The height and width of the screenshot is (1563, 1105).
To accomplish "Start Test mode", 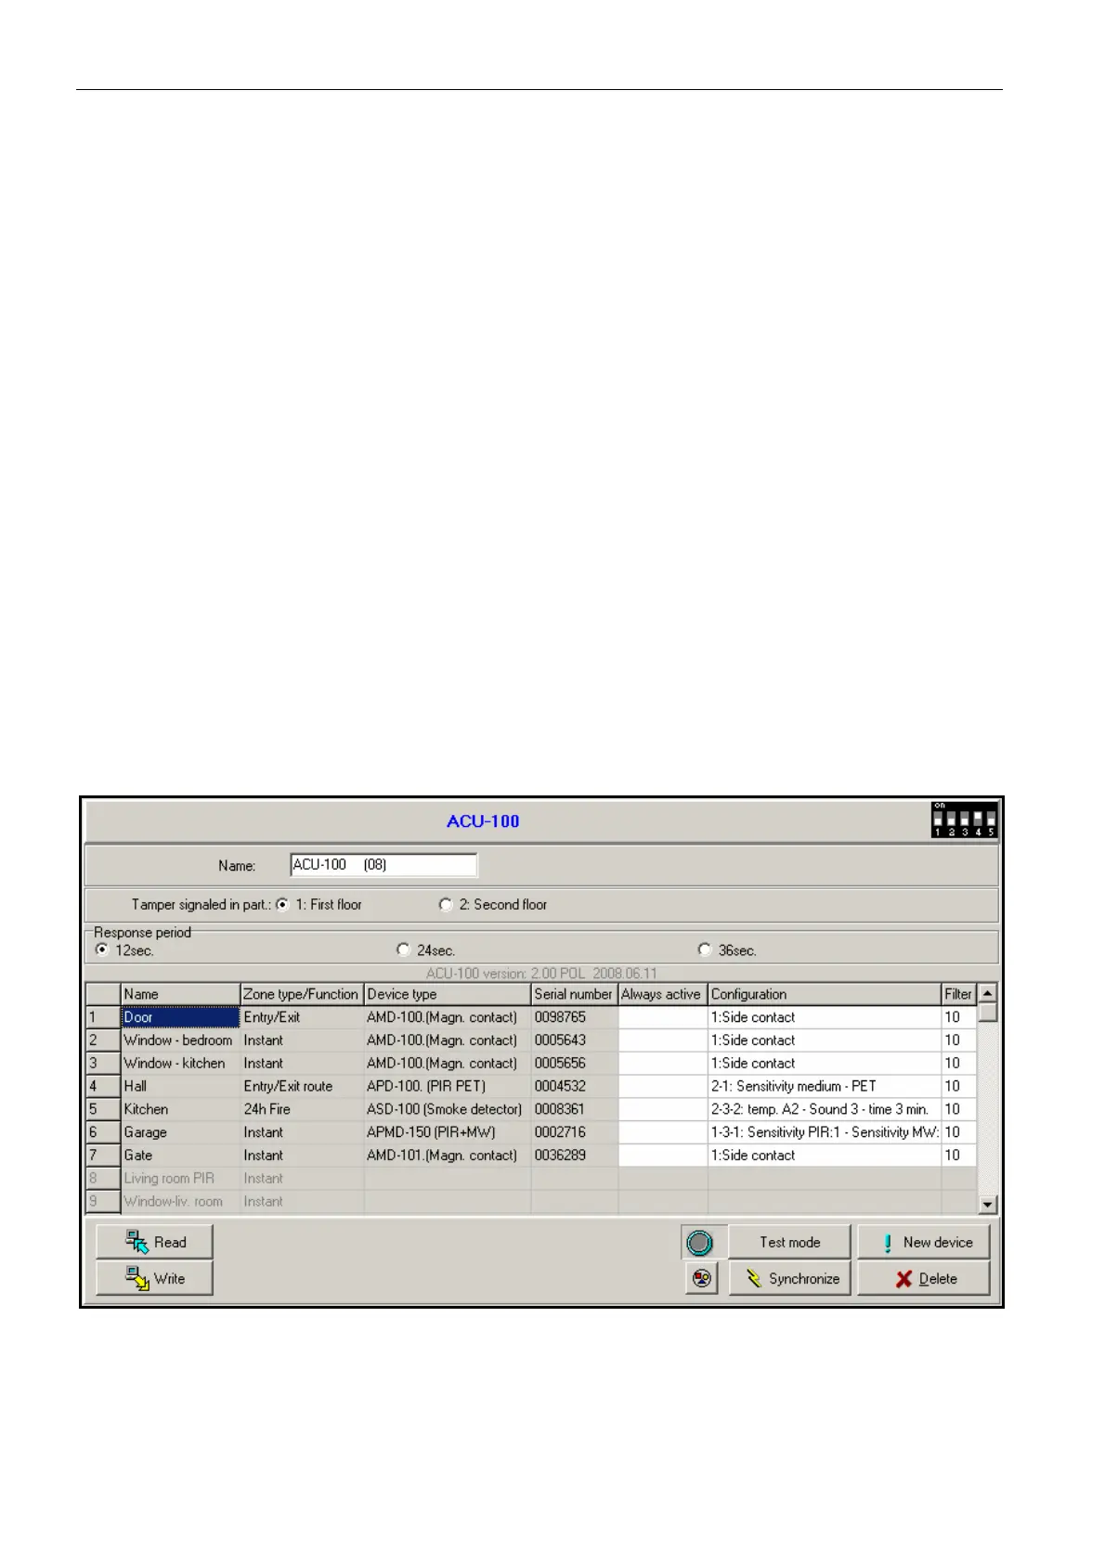I will (789, 1242).
